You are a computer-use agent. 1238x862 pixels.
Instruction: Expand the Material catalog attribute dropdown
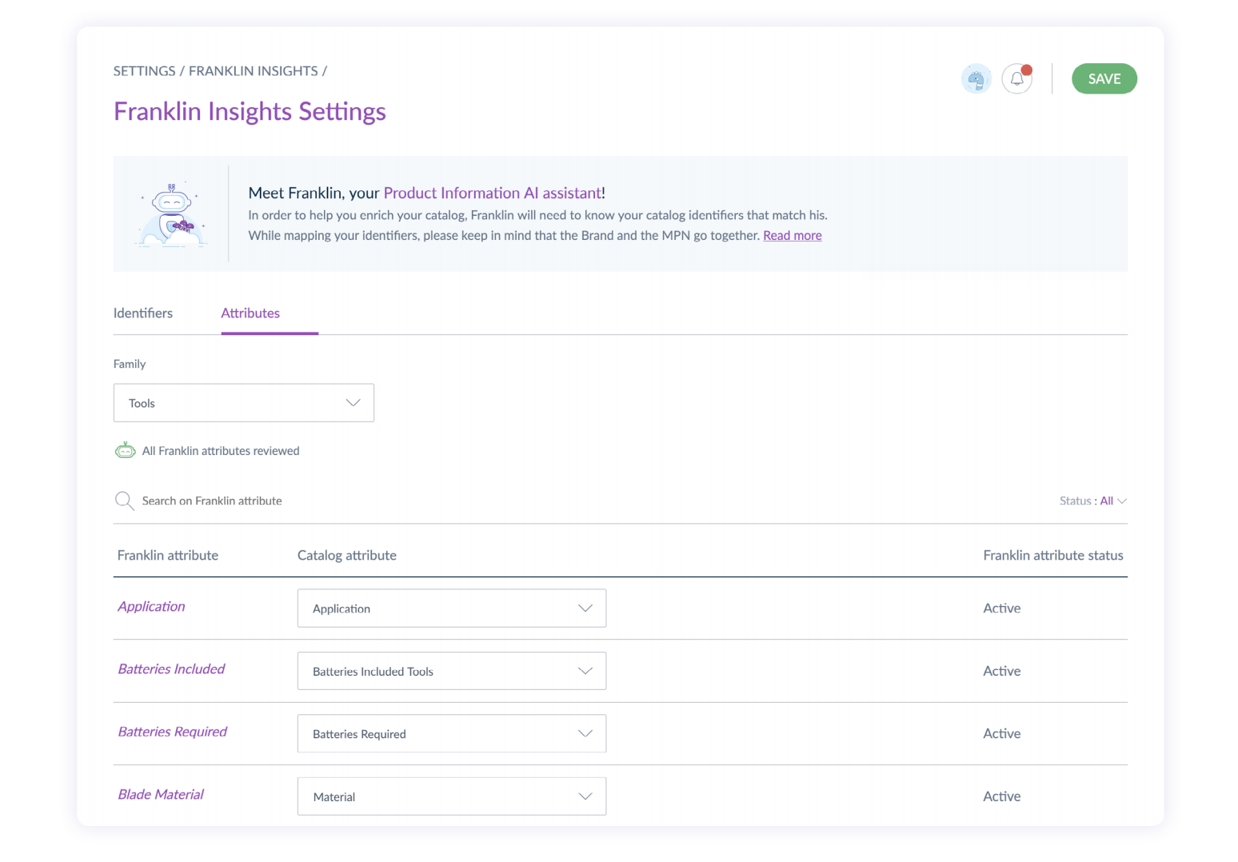coord(452,796)
